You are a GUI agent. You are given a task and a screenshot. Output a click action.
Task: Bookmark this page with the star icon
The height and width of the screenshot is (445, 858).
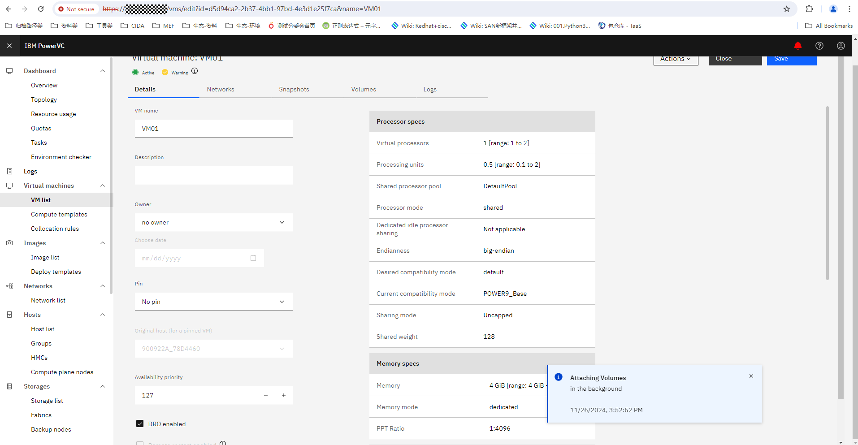click(x=787, y=9)
